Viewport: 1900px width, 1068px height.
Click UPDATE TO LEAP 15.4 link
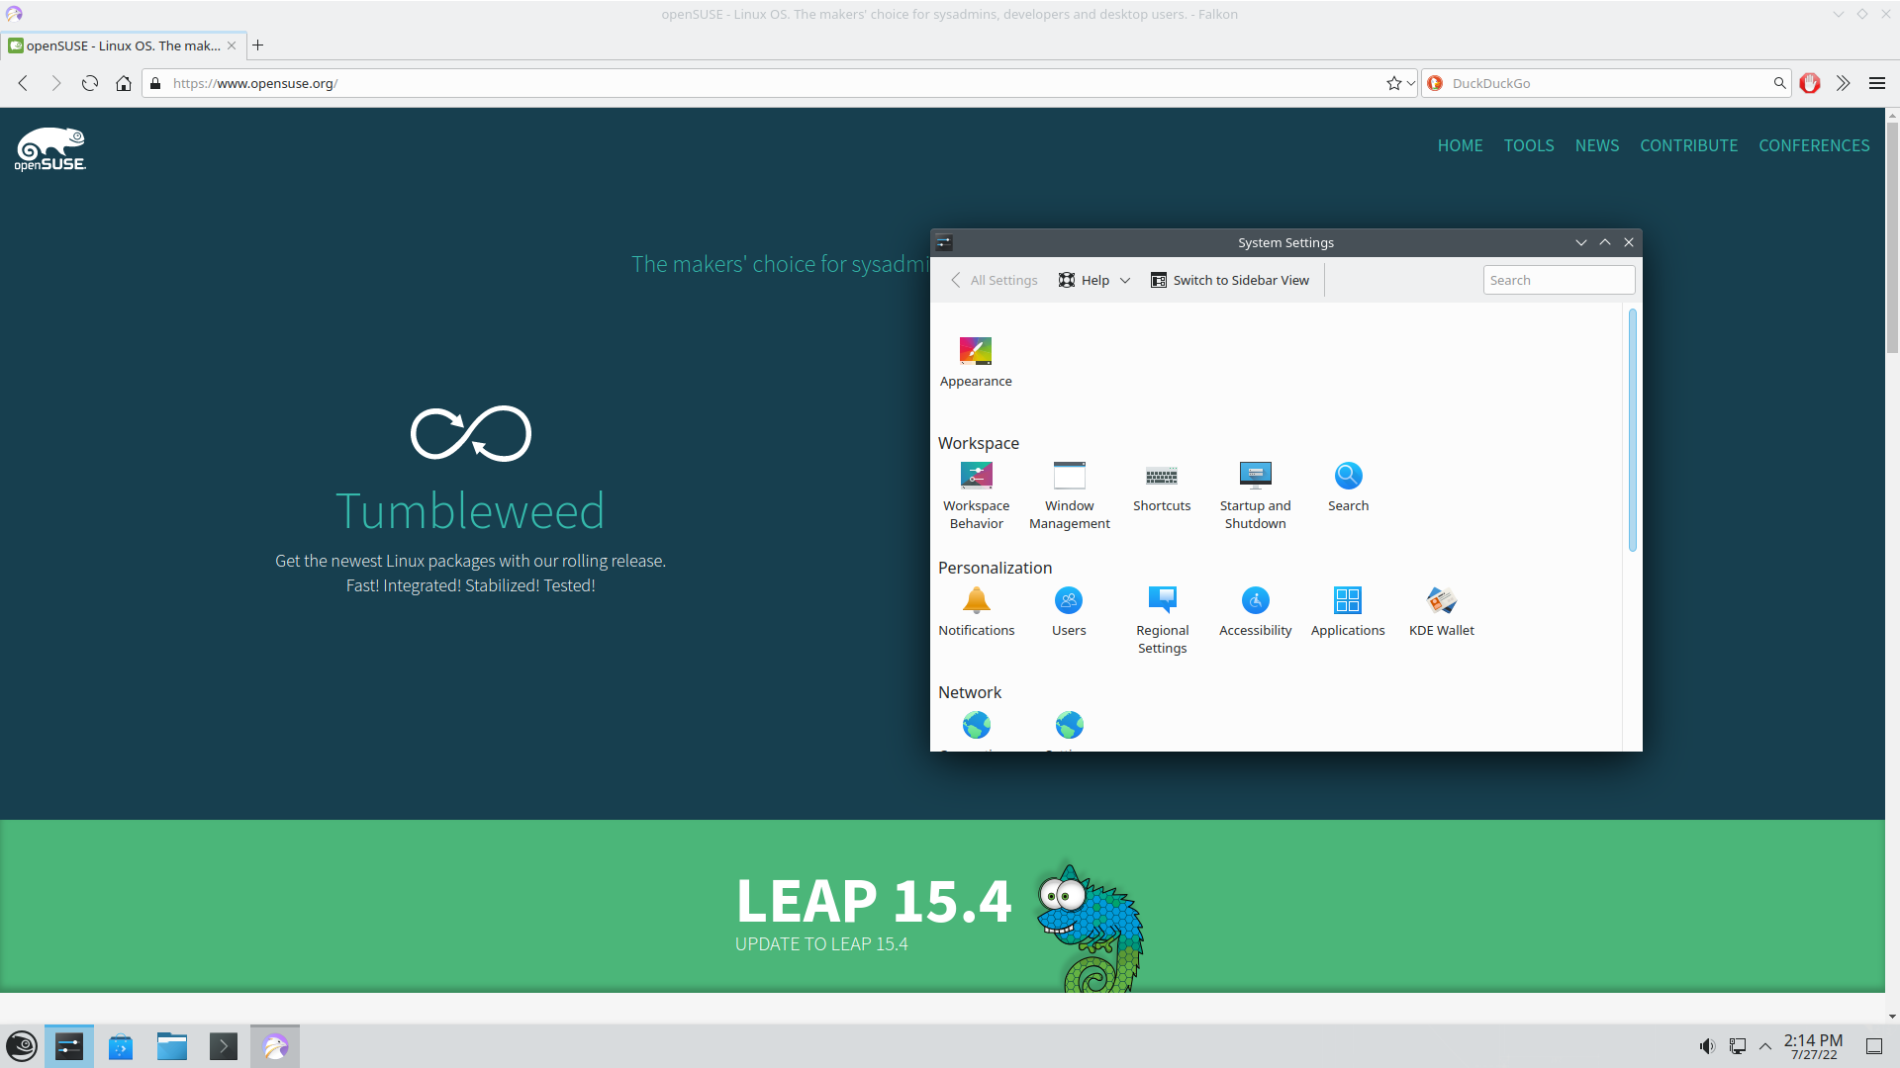(x=821, y=943)
